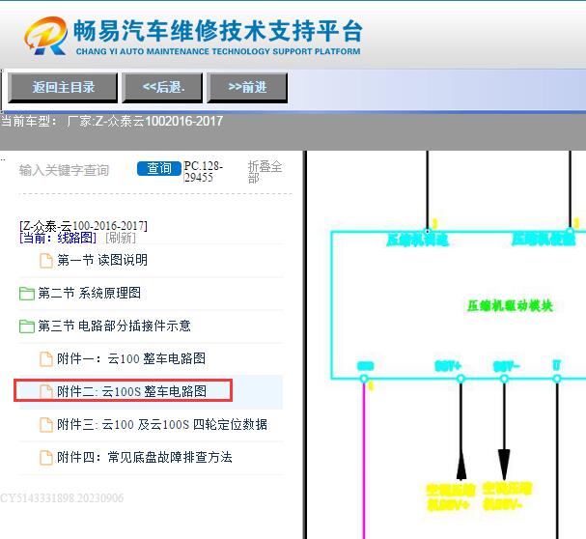This screenshot has width=586, height=539.
Task: Expand 第二节 系统原理图 folder
Action: pos(90,293)
